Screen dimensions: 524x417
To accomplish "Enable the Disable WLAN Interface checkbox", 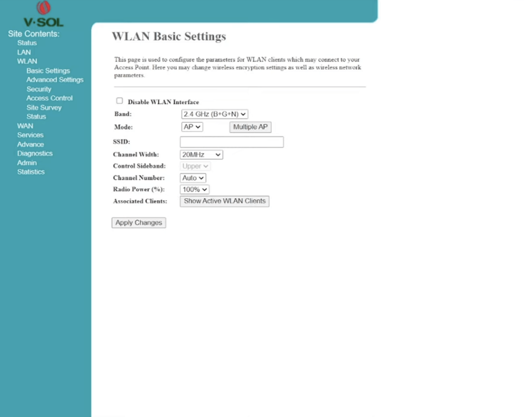I will point(119,101).
